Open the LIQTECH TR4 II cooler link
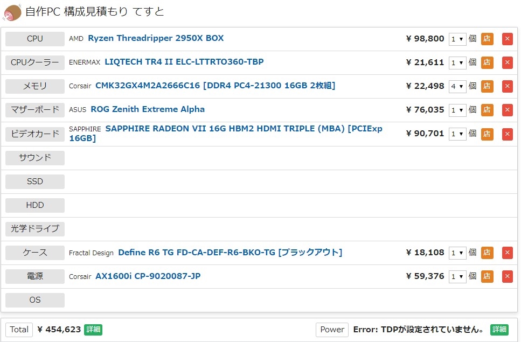The height and width of the screenshot is (342, 521). point(184,62)
